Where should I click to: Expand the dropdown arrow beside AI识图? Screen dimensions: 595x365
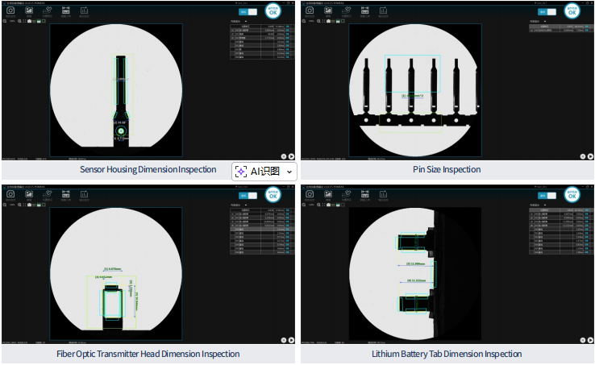[289, 172]
